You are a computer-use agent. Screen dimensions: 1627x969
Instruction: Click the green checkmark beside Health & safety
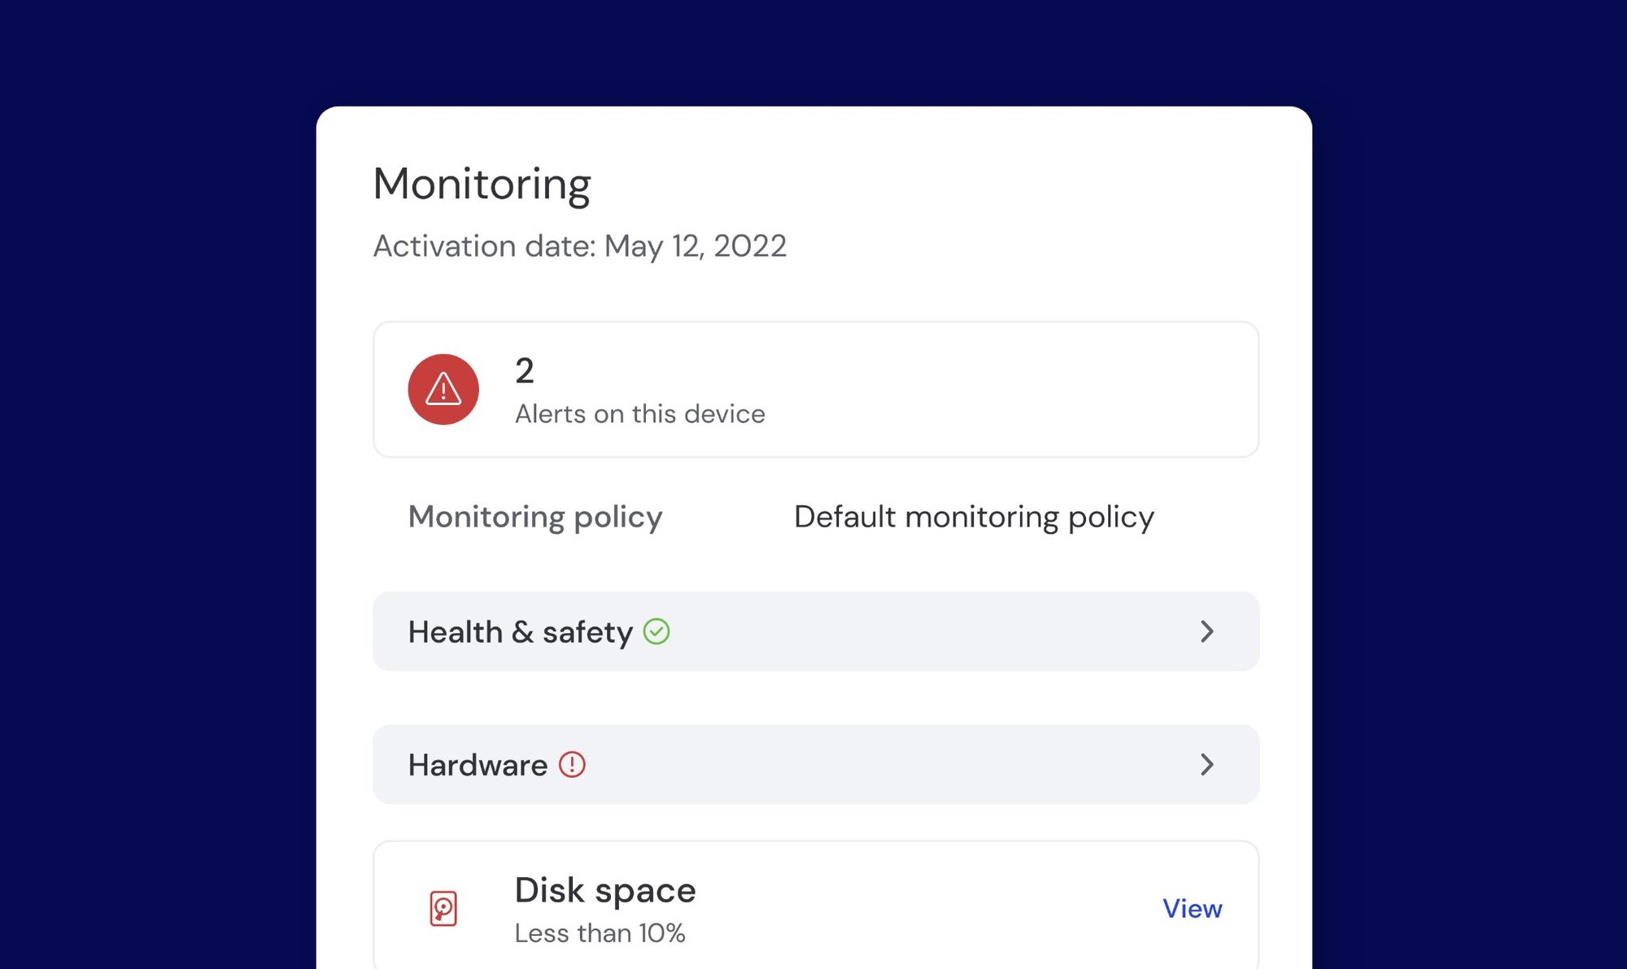pyautogui.click(x=656, y=631)
